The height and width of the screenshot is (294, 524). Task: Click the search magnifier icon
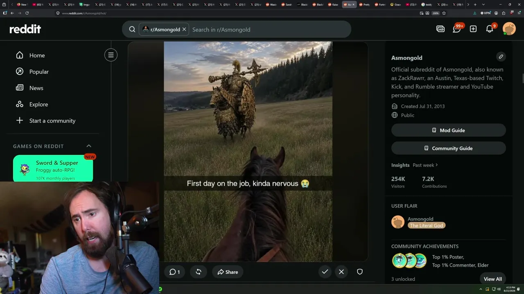(x=132, y=29)
